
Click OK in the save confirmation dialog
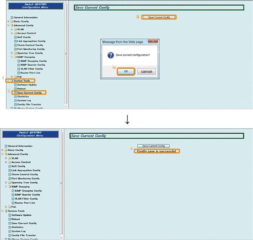(x=126, y=71)
